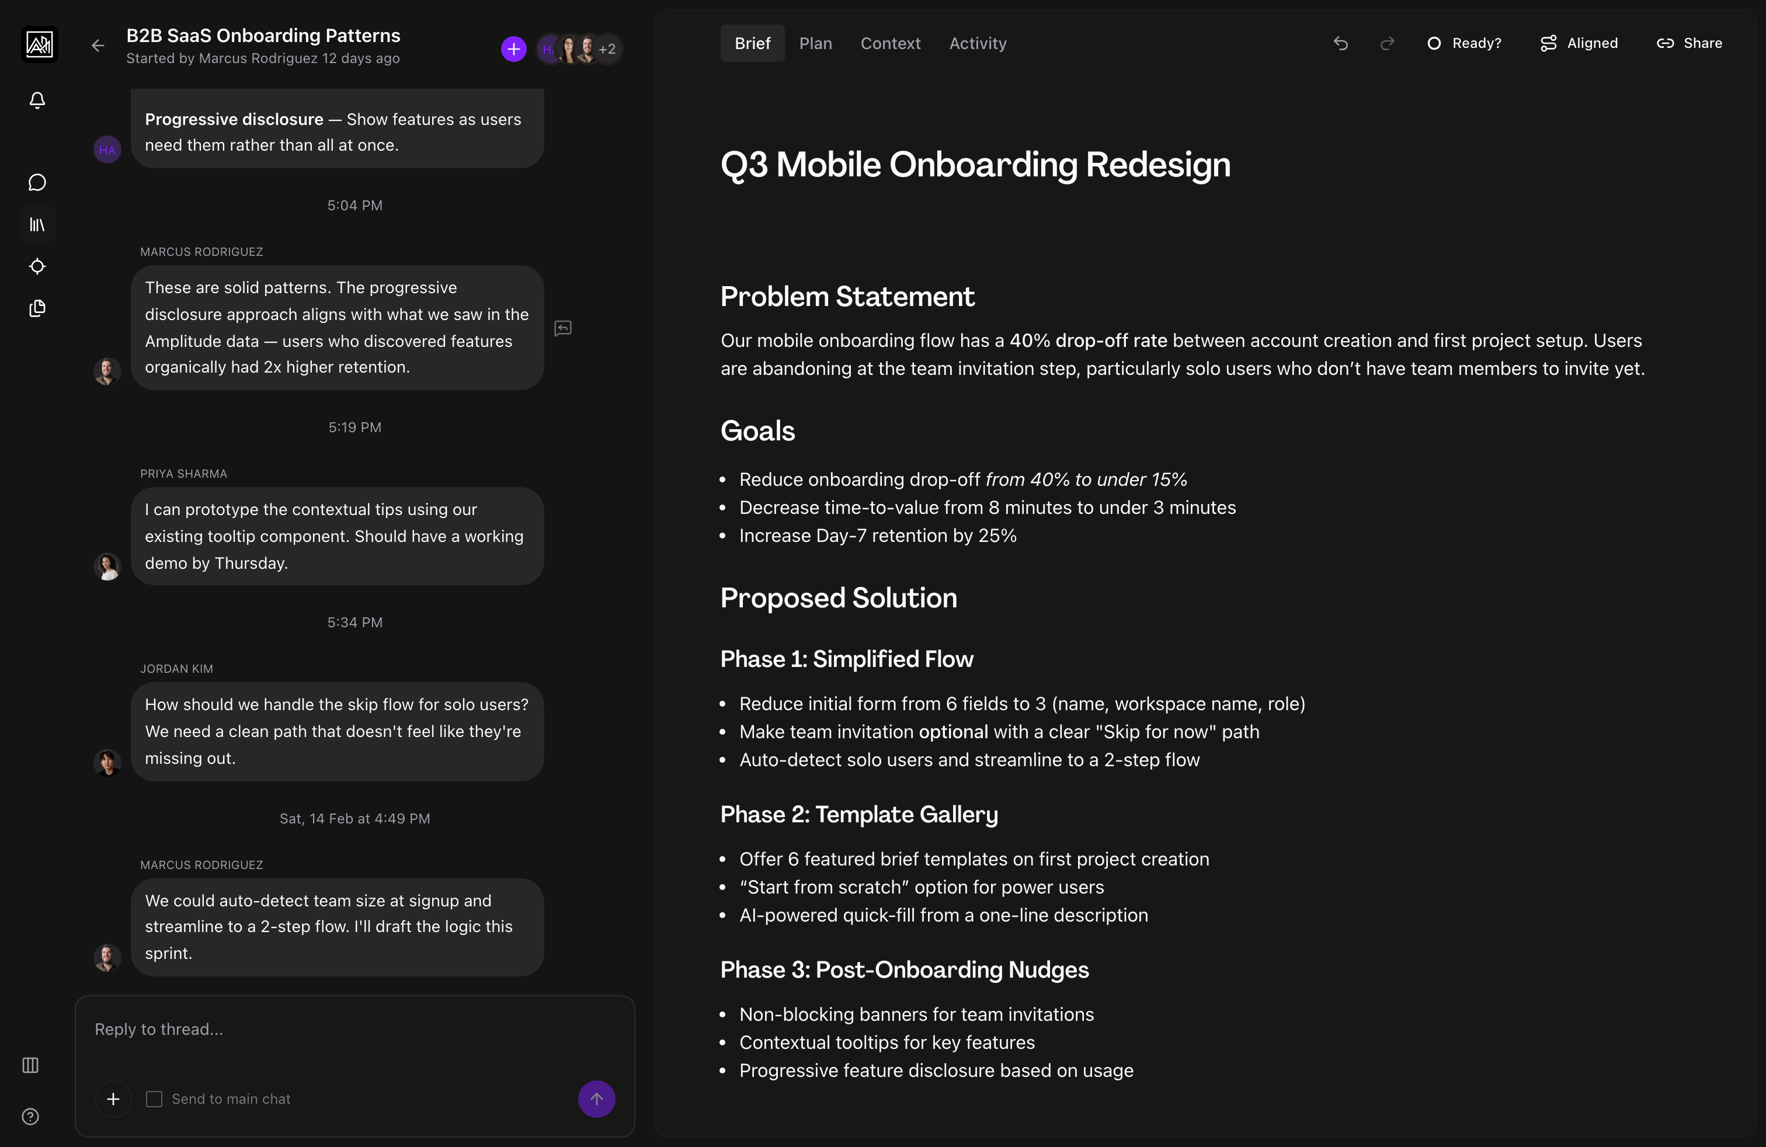
Task: Open help via the question mark icon
Action: [30, 1117]
